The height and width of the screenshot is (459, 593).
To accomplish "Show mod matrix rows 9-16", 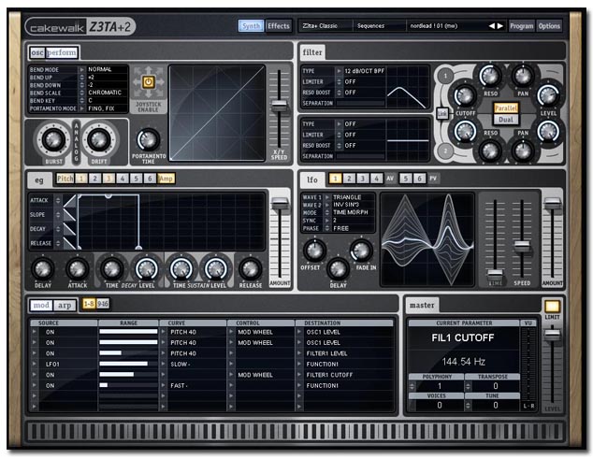I will [x=103, y=304].
